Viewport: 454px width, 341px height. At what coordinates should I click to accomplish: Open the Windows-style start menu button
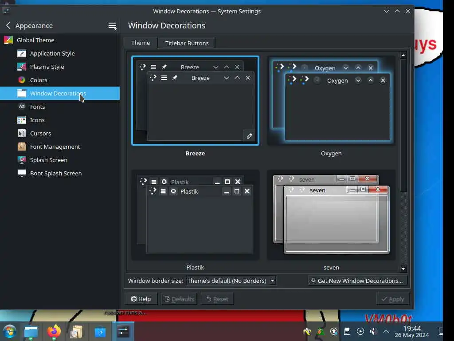click(x=9, y=331)
